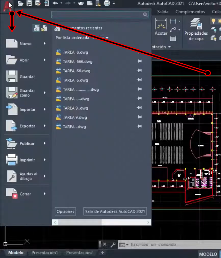221x258 pixels.
Task: Click the Save As icon with pencil
Action: click(38, 3)
